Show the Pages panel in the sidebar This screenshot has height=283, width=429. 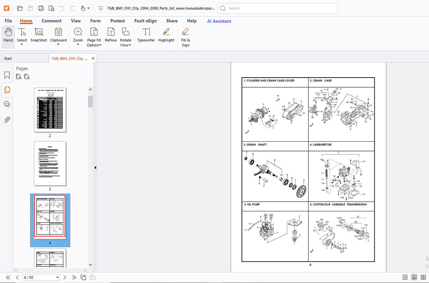pos(7,90)
